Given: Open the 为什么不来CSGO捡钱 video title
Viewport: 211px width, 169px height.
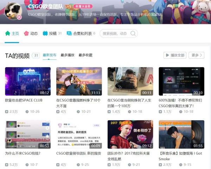Looking at the screenshot, I should [23, 154].
